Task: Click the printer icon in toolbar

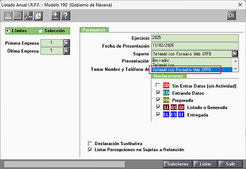Action: click(8, 16)
